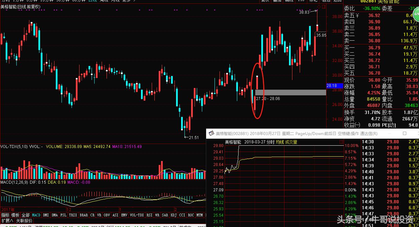Select the TRIX indicator tab
Viewport: 419px width, 227px height.
(x=73, y=215)
